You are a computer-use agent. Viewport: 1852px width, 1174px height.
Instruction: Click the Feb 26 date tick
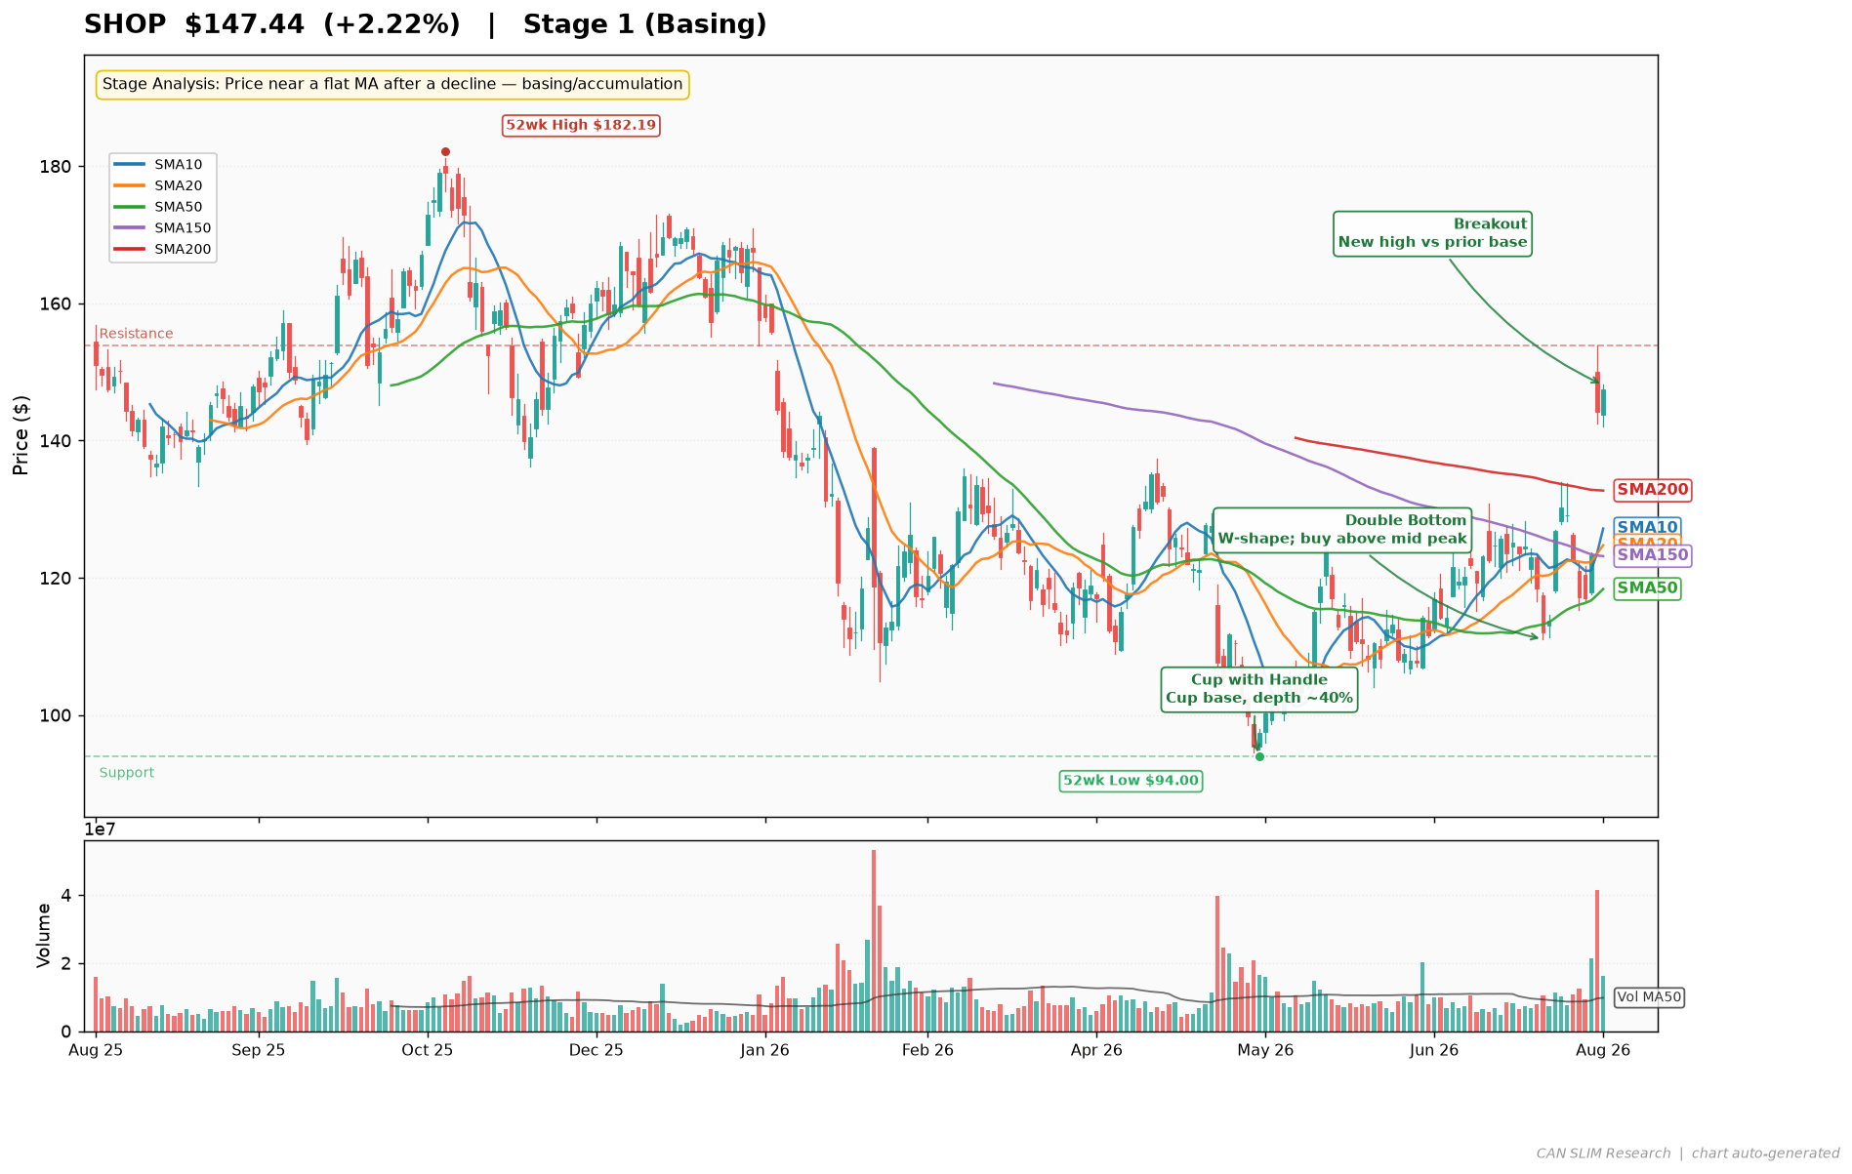click(x=927, y=1051)
